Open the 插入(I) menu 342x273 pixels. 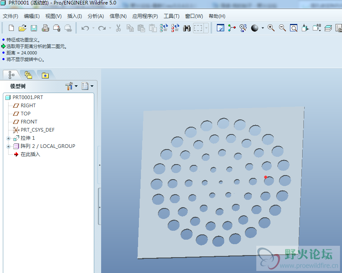click(75, 16)
